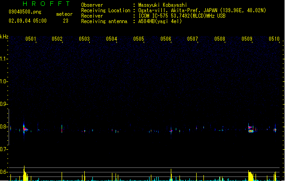
Task: Click the Receiver label
Action: 92,16
